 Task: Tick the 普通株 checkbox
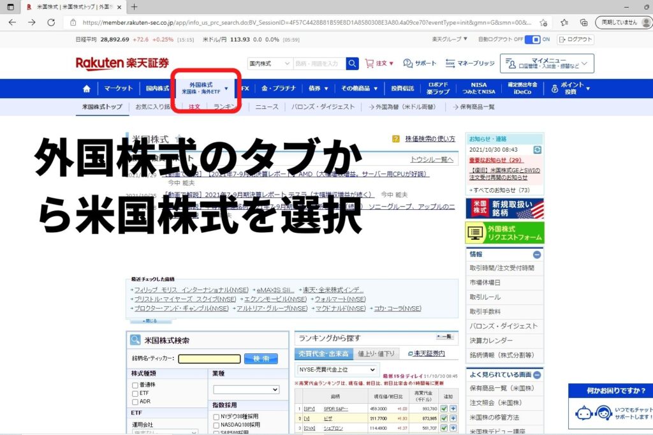click(135, 385)
